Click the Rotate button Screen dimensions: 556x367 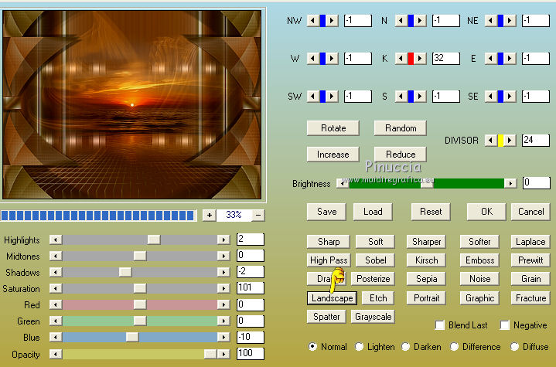(333, 127)
